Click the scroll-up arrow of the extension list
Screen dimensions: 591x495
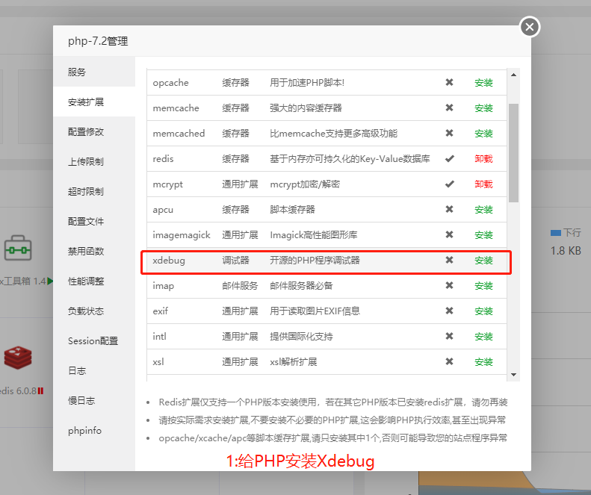[x=513, y=75]
